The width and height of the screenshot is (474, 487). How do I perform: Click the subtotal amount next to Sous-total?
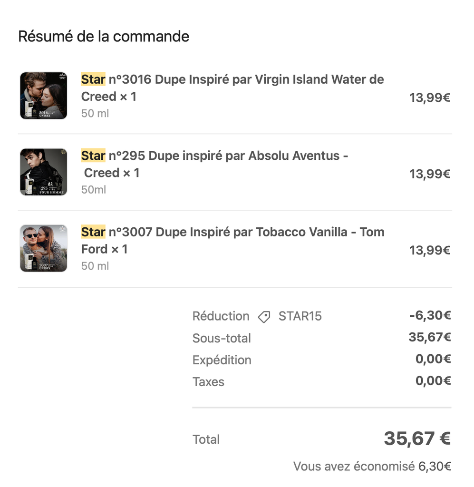tap(430, 337)
